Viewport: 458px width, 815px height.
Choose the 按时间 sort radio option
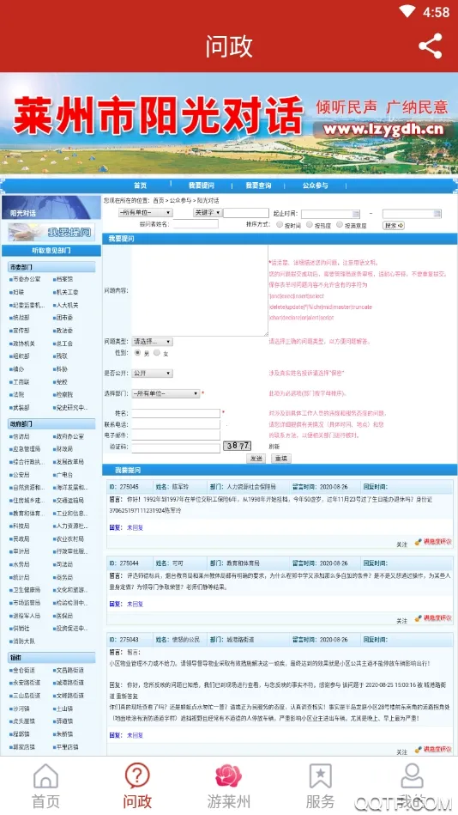point(280,225)
